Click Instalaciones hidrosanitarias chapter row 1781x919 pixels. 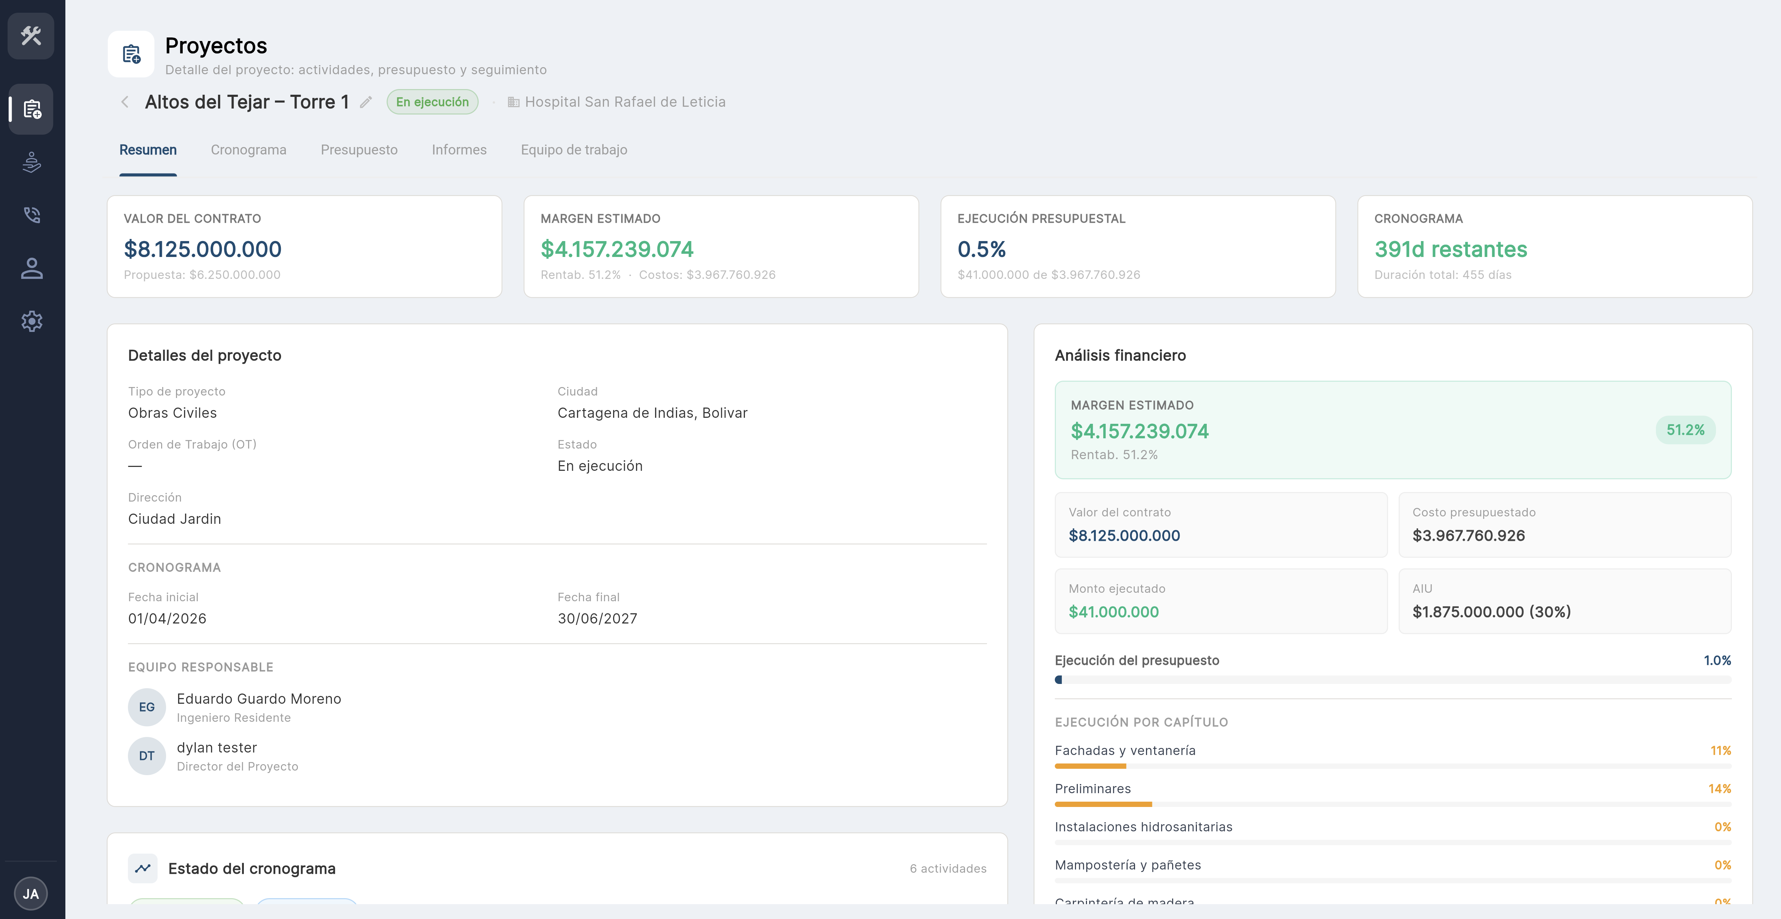[1393, 832]
